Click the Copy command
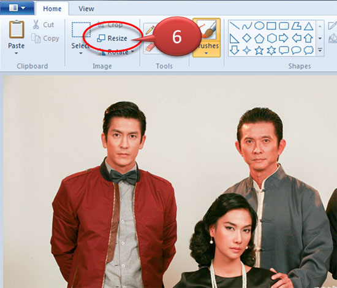This screenshot has height=288, width=337. tap(45, 38)
